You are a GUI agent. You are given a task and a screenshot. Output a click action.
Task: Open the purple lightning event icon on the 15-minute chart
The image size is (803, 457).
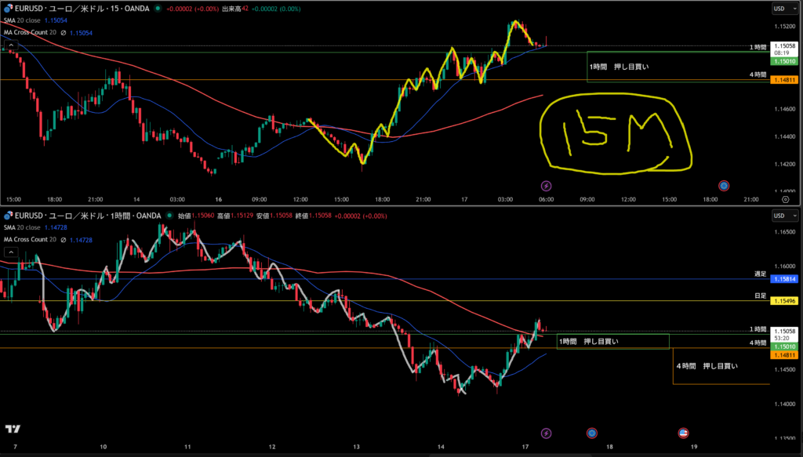click(547, 186)
